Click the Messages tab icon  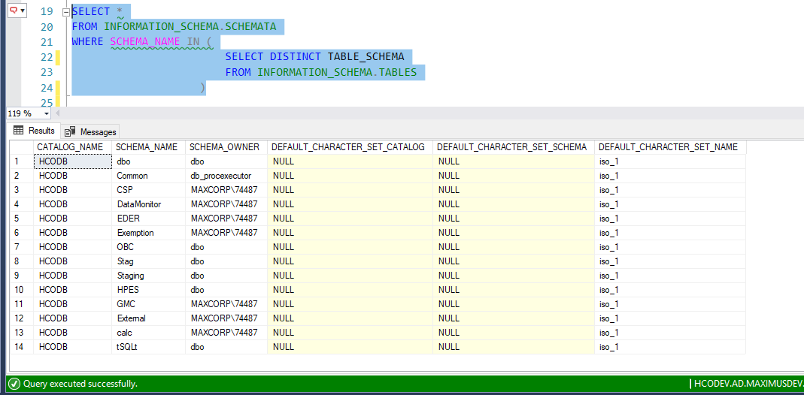click(x=70, y=132)
